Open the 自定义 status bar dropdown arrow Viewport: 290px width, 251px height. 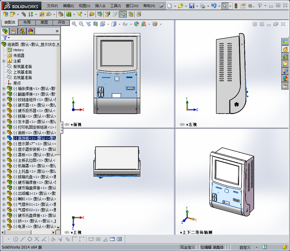click(257, 247)
